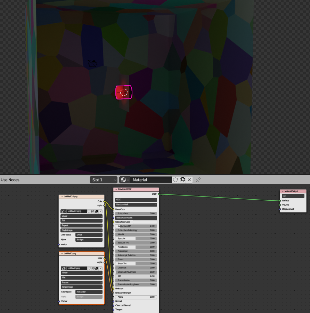
Task: Expand the Subsurface Radius dropdown
Action: tap(136, 218)
